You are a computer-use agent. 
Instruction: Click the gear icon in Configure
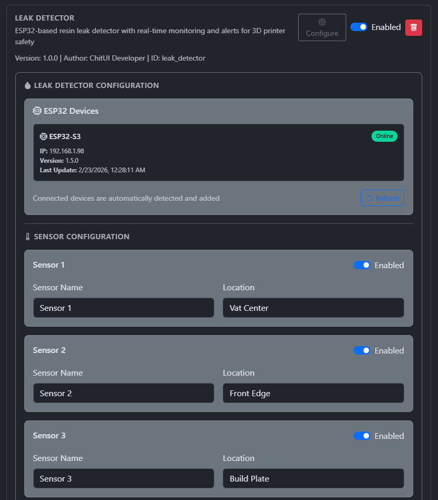322,22
